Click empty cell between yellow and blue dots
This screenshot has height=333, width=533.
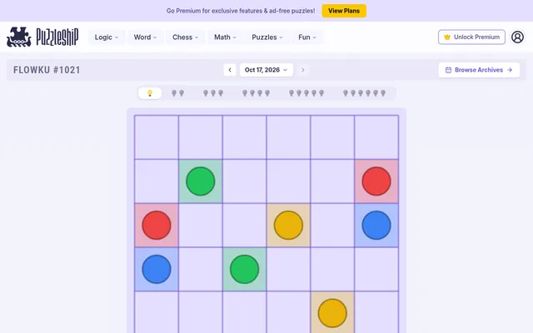tap(332, 225)
